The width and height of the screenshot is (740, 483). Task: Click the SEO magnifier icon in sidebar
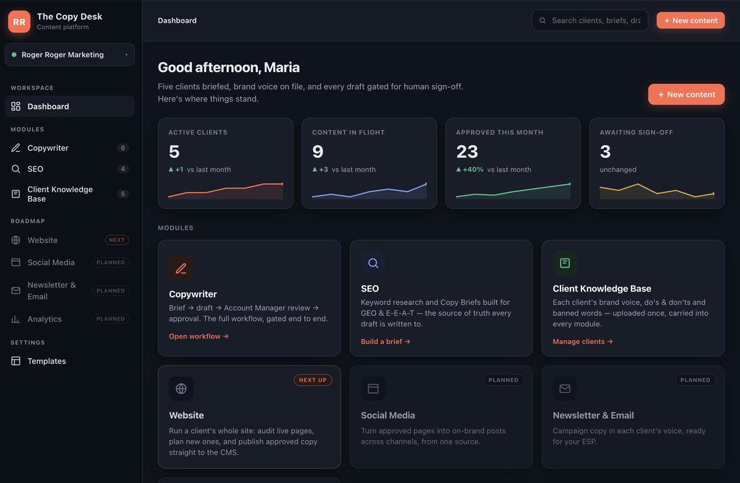(16, 169)
